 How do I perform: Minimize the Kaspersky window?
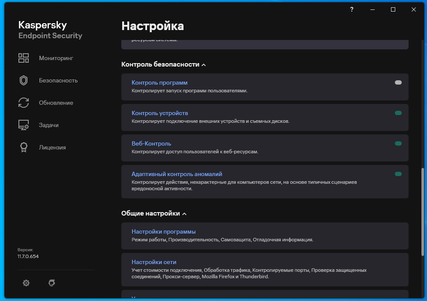point(373,9)
